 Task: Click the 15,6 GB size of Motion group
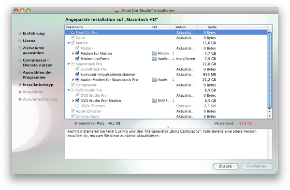click(209, 43)
